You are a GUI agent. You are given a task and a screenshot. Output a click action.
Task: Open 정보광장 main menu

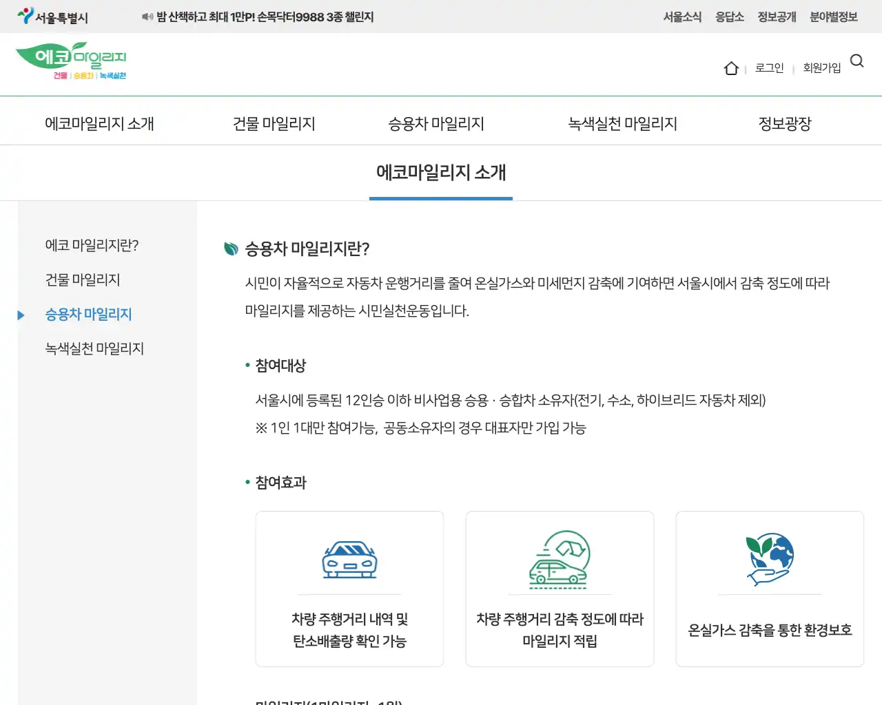point(785,124)
